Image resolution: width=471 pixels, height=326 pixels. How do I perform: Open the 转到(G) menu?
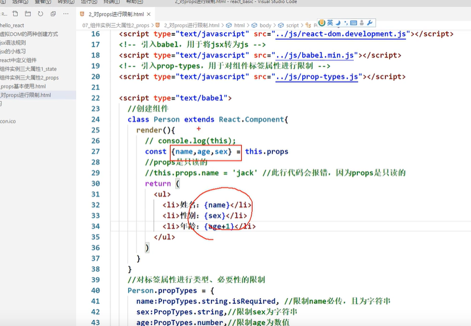click(x=66, y=2)
